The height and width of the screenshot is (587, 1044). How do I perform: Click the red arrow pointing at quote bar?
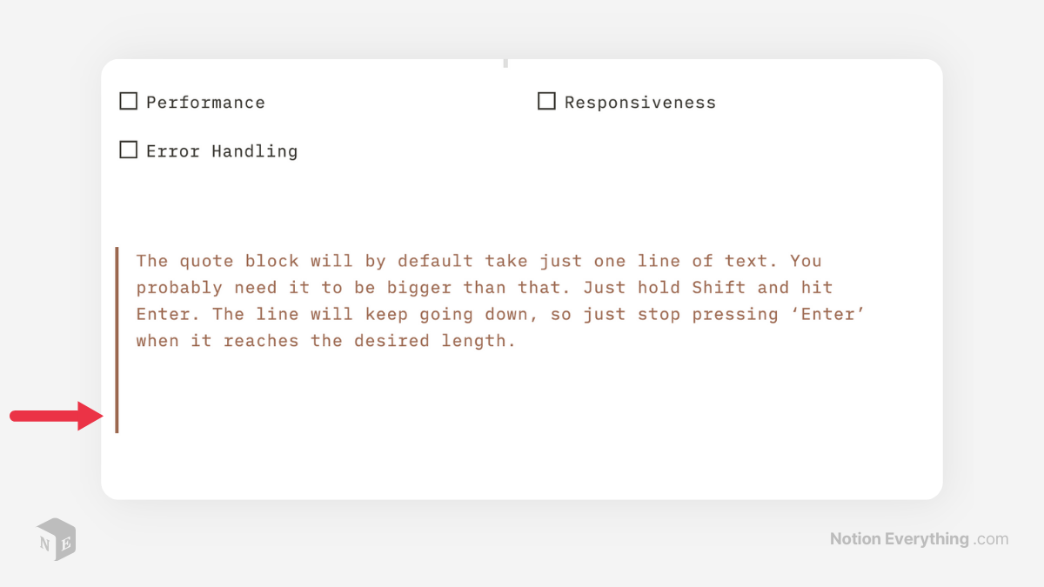(57, 416)
